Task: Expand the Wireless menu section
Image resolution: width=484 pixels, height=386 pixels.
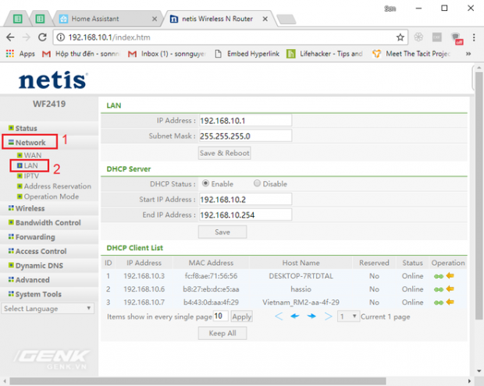Action: [30, 208]
